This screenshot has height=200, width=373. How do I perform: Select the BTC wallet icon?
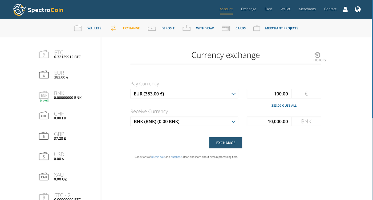click(44, 55)
